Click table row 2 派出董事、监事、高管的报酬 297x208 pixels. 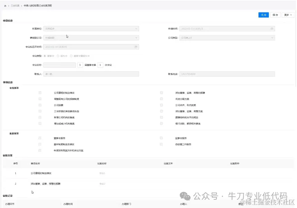coord(149,184)
